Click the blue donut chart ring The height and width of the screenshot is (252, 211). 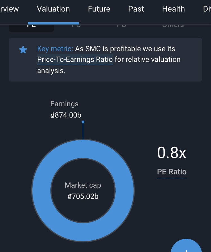pos(41,191)
